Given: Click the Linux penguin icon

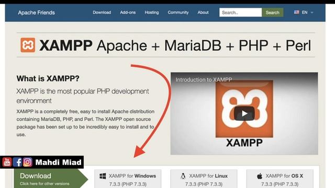Looking at the screenshot, I should pos(183,176).
